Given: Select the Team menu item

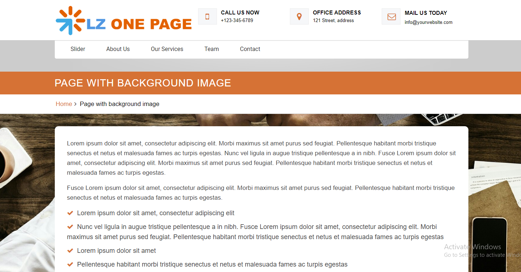Looking at the screenshot, I should click(x=212, y=49).
